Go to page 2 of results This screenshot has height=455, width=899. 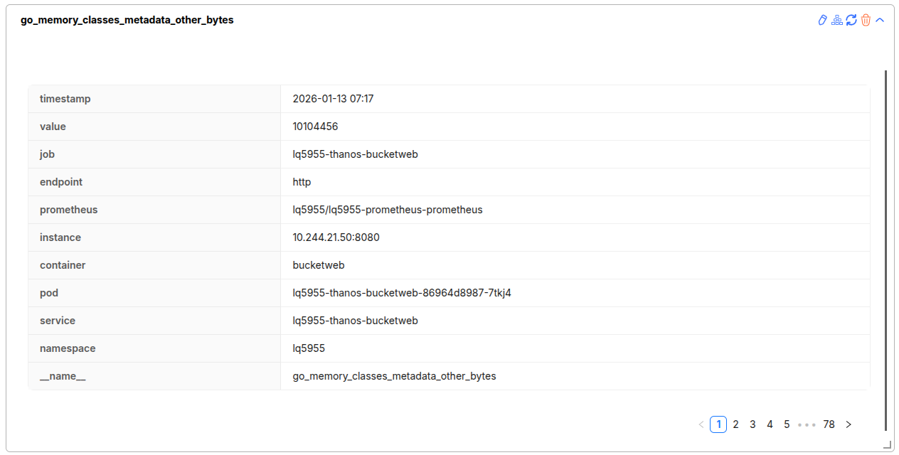tap(735, 424)
